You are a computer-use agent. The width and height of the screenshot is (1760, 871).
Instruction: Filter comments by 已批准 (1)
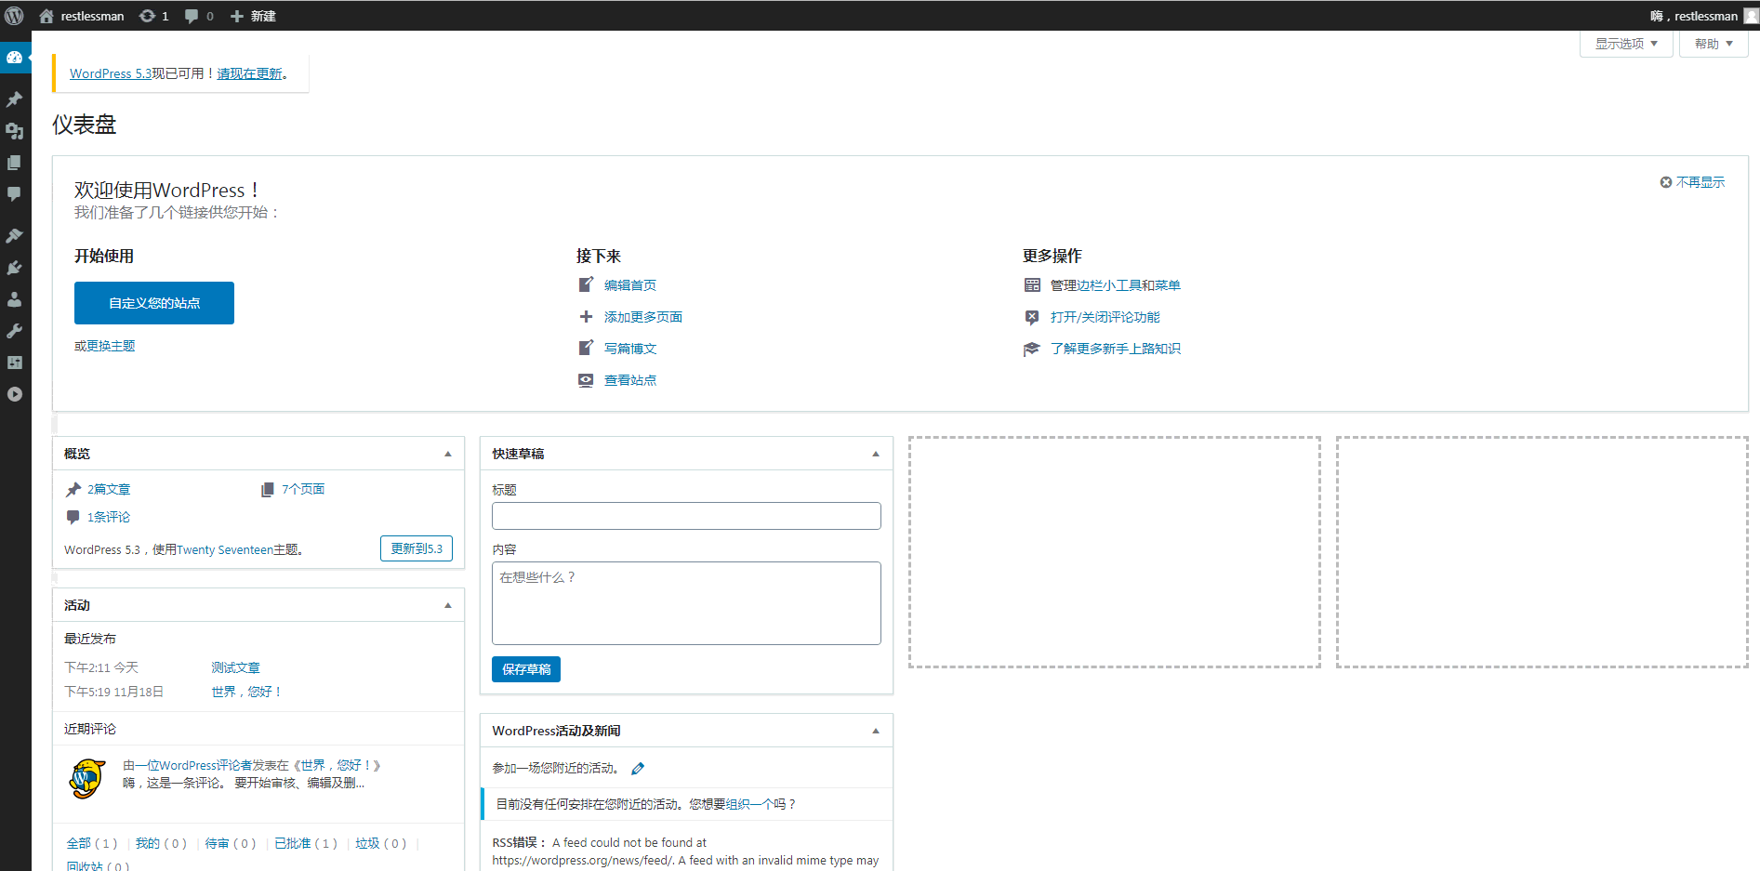click(306, 843)
